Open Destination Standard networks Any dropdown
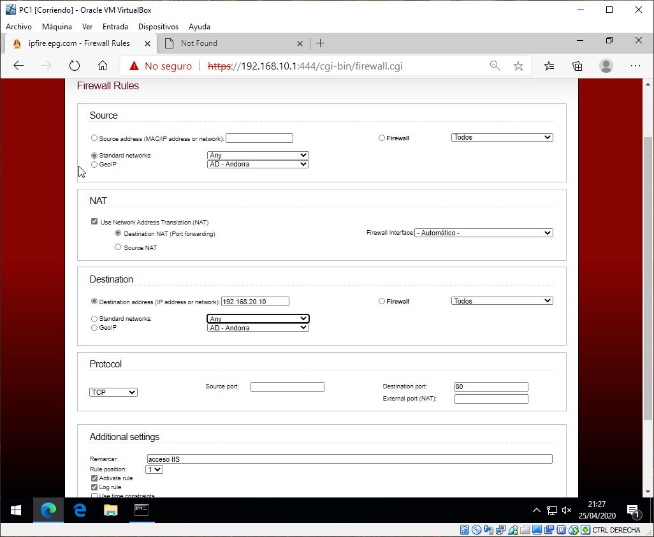 (x=258, y=319)
